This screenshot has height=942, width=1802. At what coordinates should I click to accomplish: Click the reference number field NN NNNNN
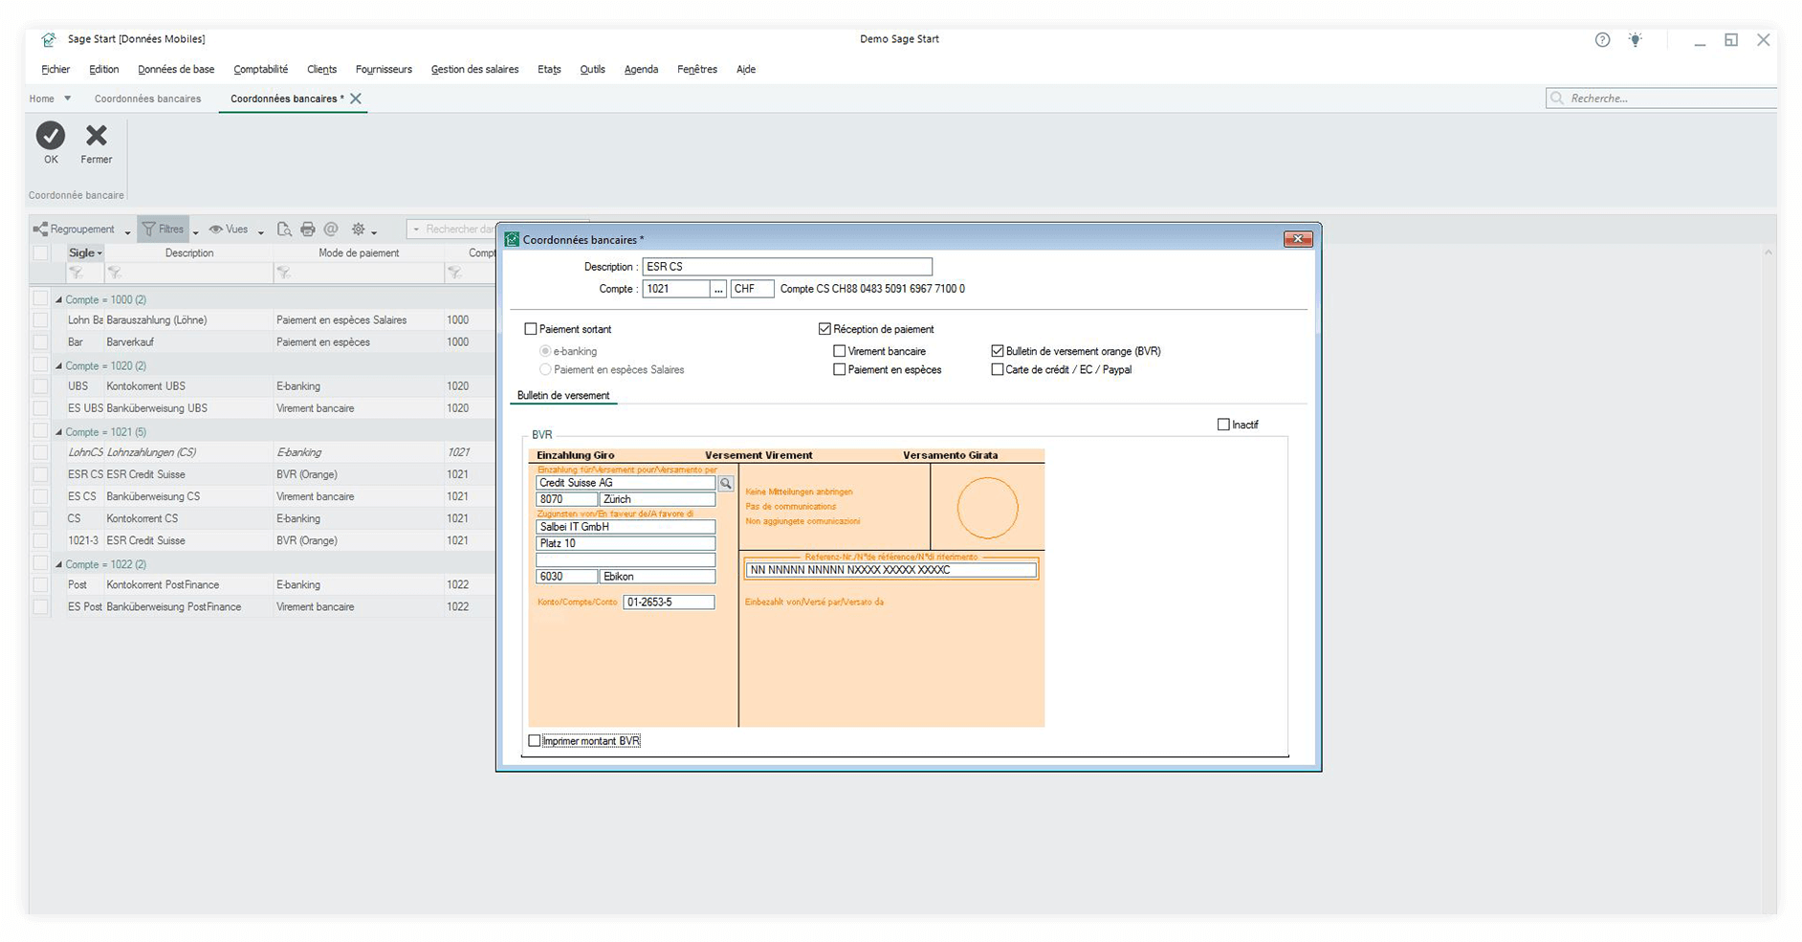coord(890,570)
